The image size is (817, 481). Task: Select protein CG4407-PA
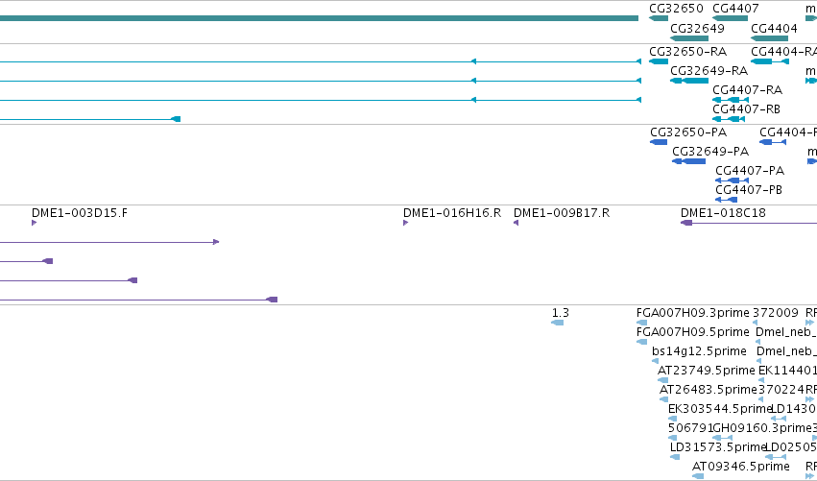click(x=733, y=180)
